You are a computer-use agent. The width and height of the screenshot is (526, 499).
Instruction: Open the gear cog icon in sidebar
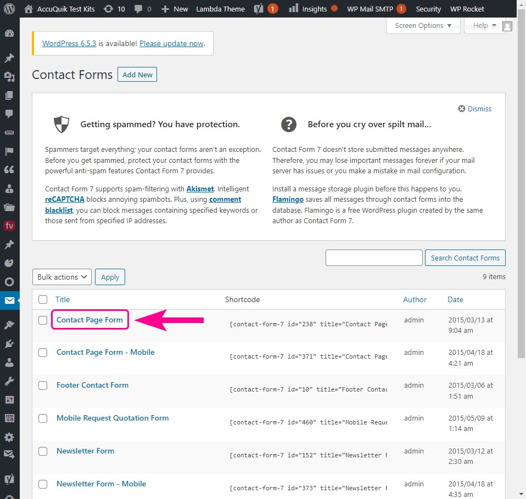pyautogui.click(x=9, y=437)
